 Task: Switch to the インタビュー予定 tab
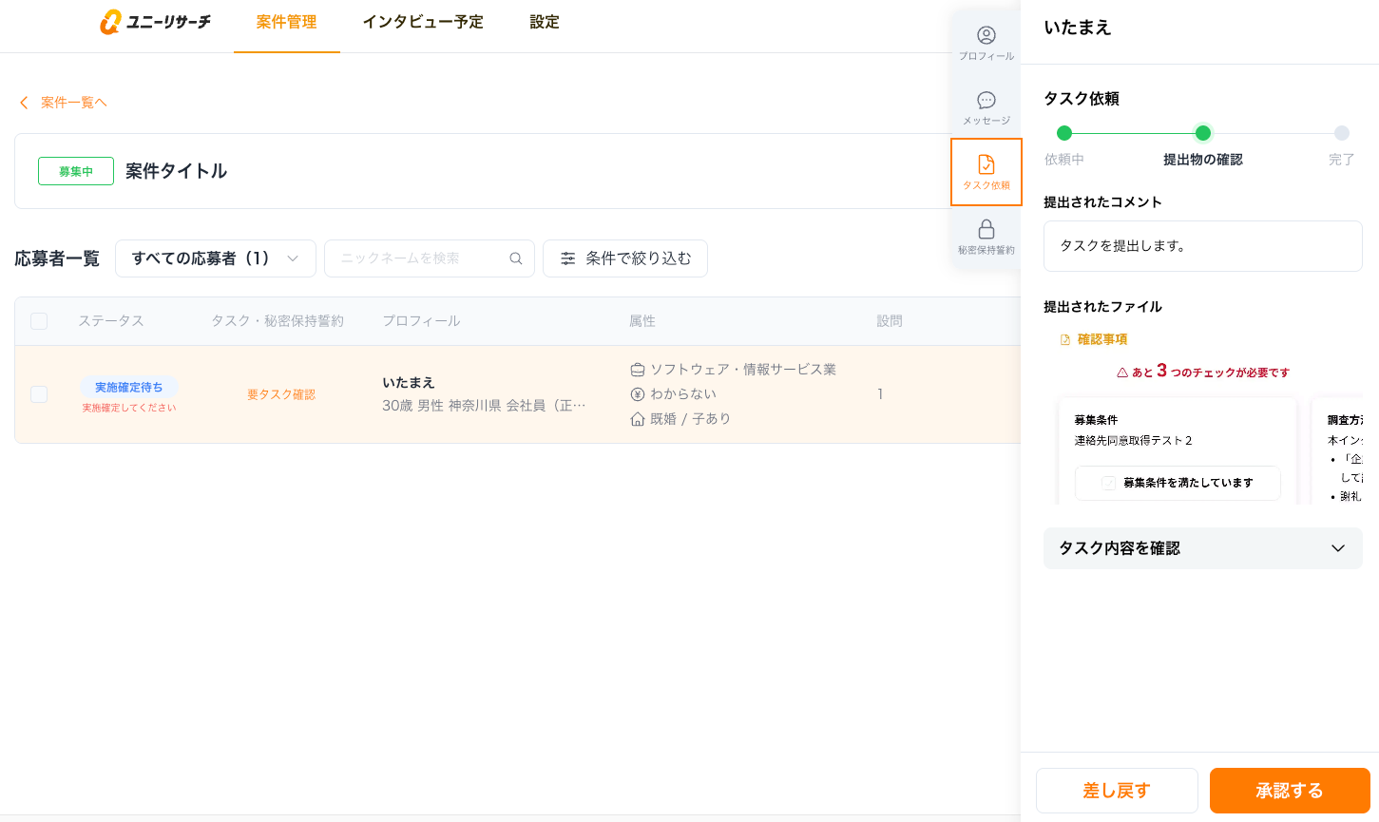click(423, 22)
